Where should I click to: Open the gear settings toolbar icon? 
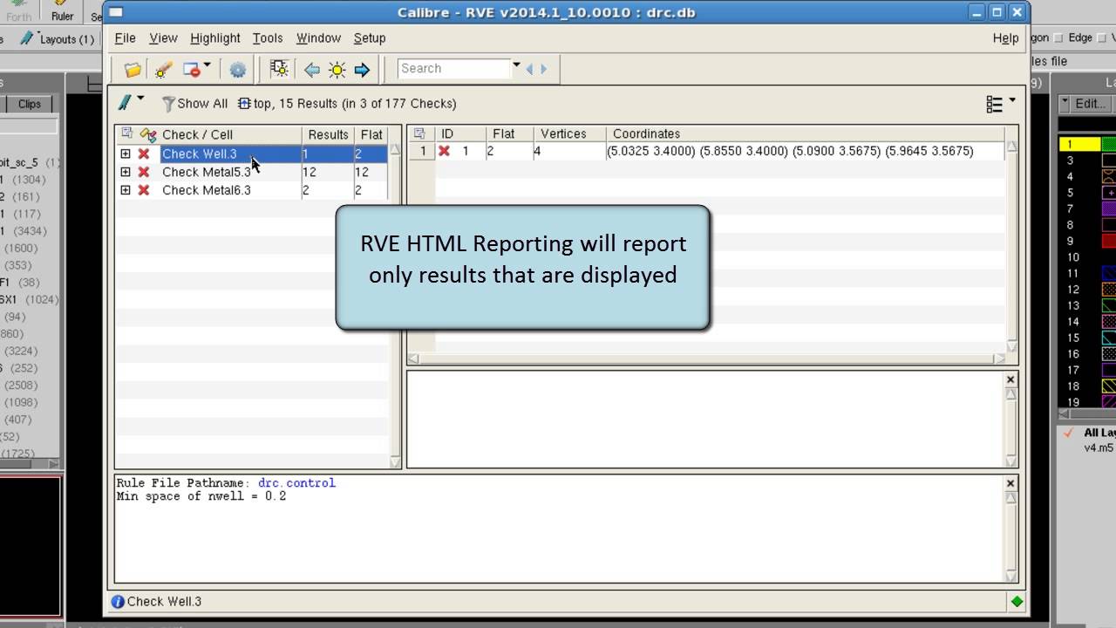click(x=238, y=69)
